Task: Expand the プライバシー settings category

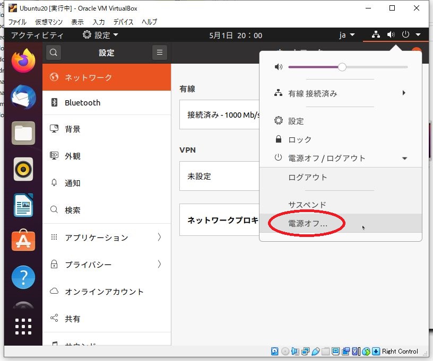Action: [107, 265]
